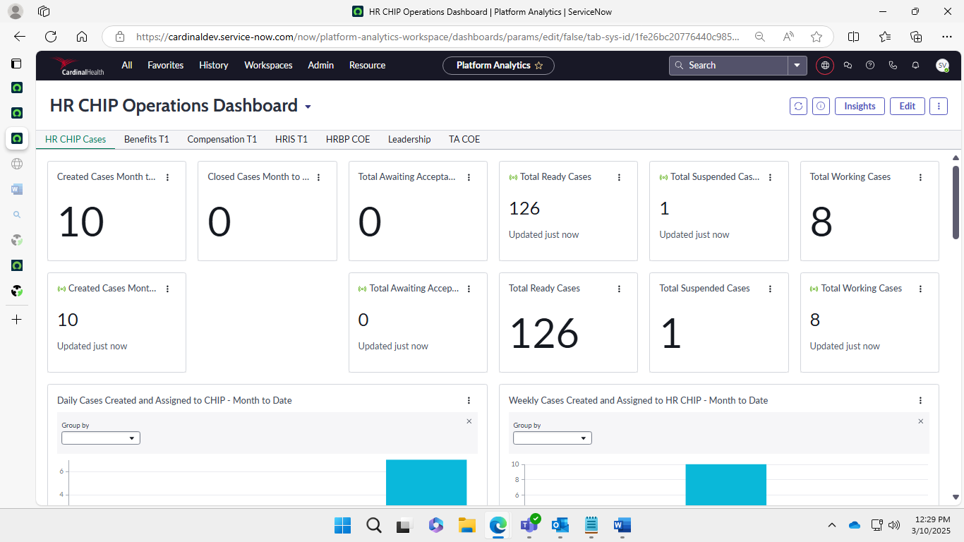Click the browser address bar URL

coord(438,37)
